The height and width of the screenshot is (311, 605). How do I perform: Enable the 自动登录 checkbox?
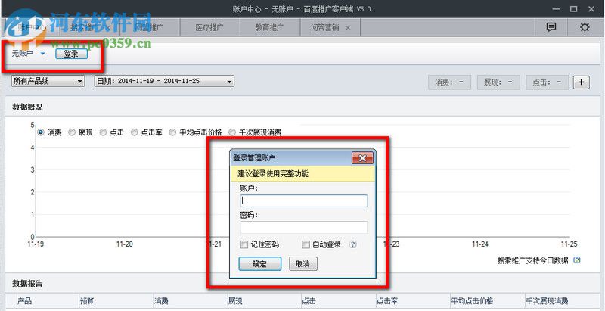point(306,244)
